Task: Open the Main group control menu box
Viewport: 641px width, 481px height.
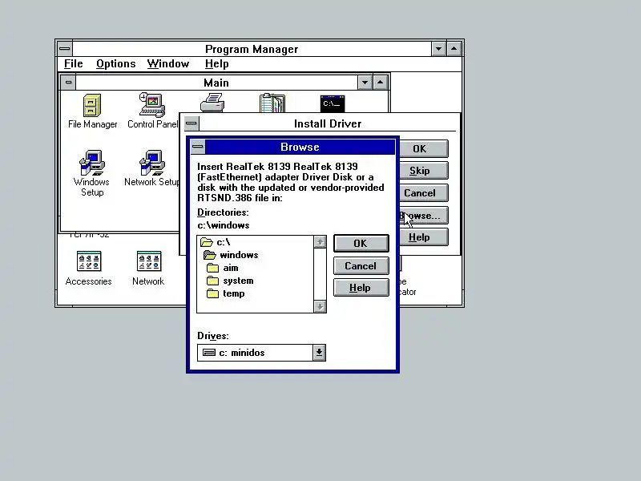Action: coord(68,83)
